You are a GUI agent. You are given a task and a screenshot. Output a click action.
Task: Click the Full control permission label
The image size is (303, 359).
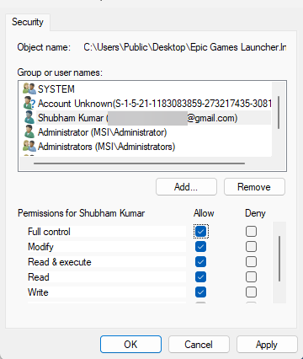49,232
